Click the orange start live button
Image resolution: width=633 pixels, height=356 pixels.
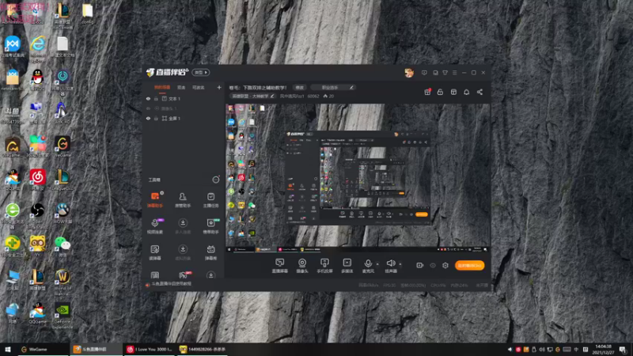point(469,265)
